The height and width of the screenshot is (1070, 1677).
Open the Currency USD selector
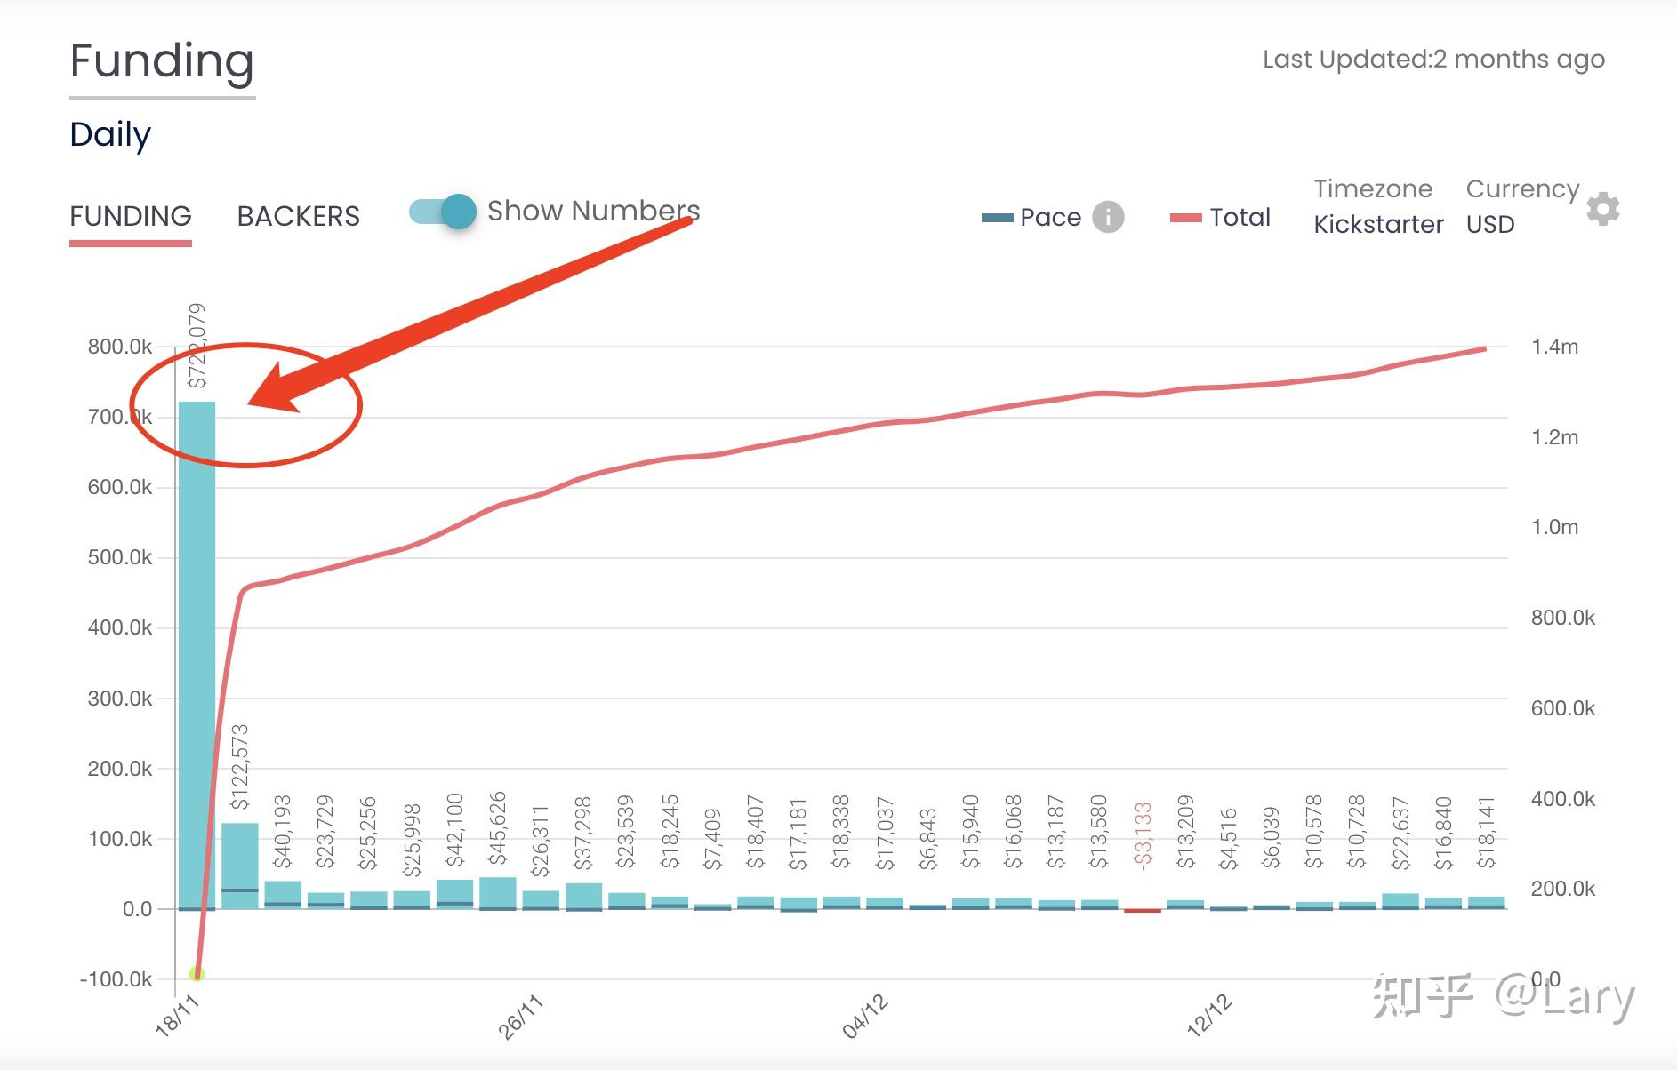coord(1490,224)
